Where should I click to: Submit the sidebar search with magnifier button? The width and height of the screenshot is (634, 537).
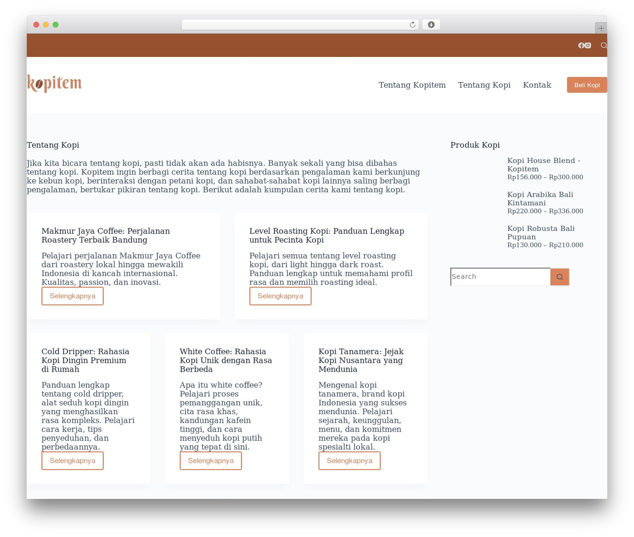click(560, 277)
